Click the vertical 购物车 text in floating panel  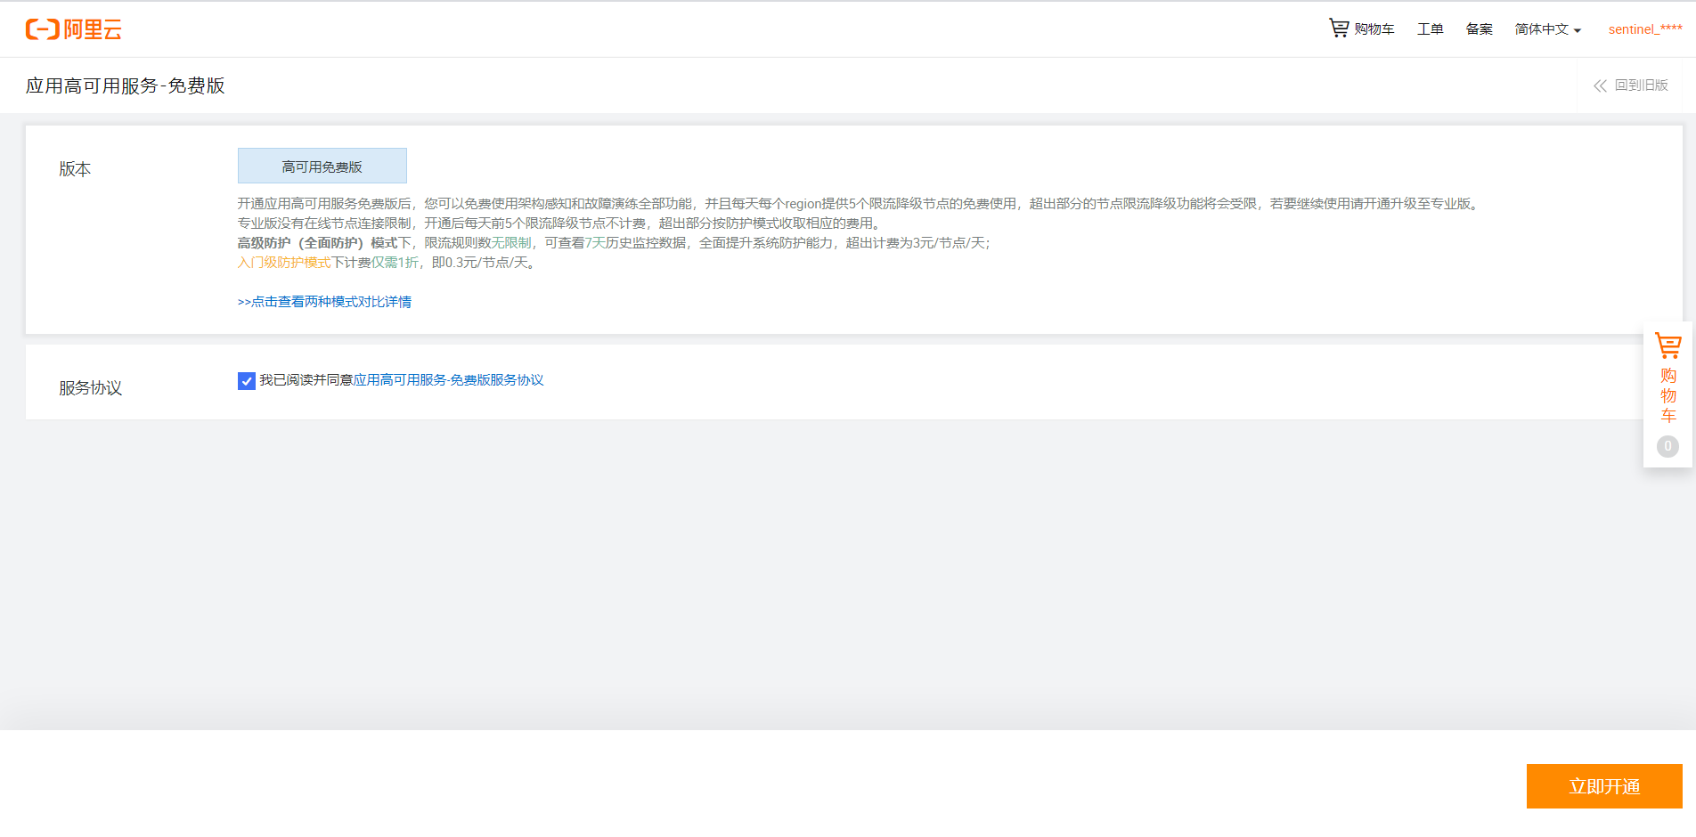pos(1668,395)
